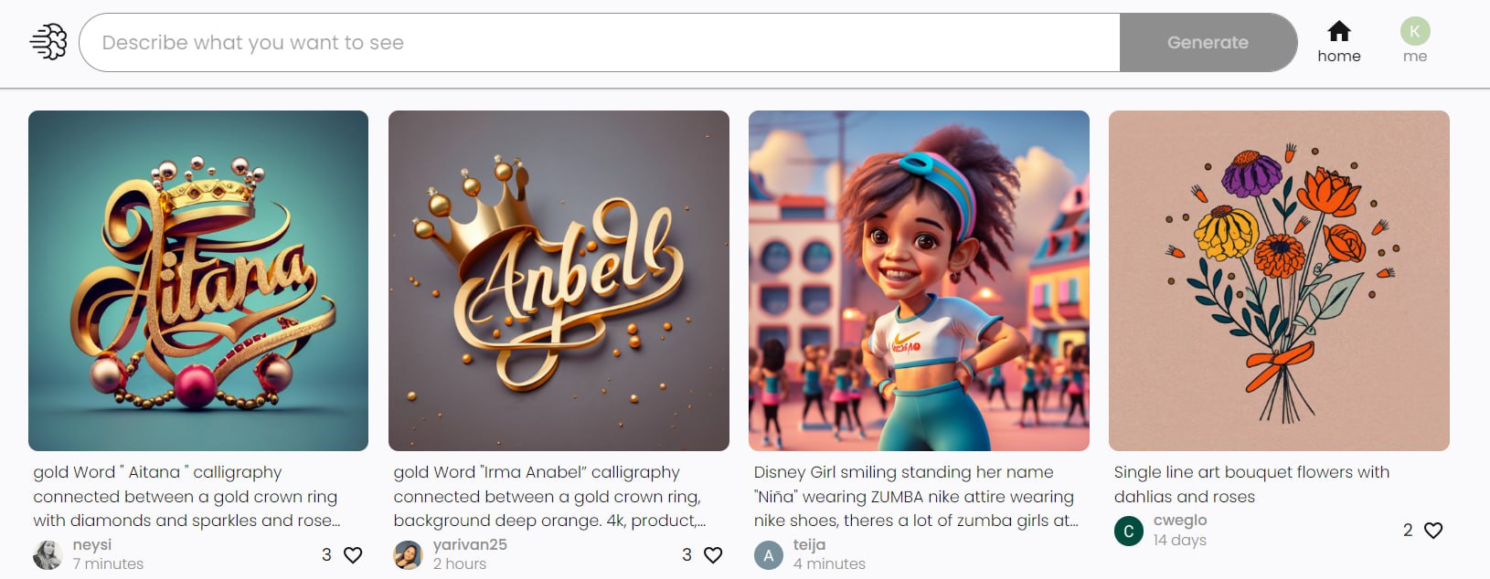Open yarivan25's profile picture
Image resolution: width=1490 pixels, height=579 pixels.
[408, 554]
